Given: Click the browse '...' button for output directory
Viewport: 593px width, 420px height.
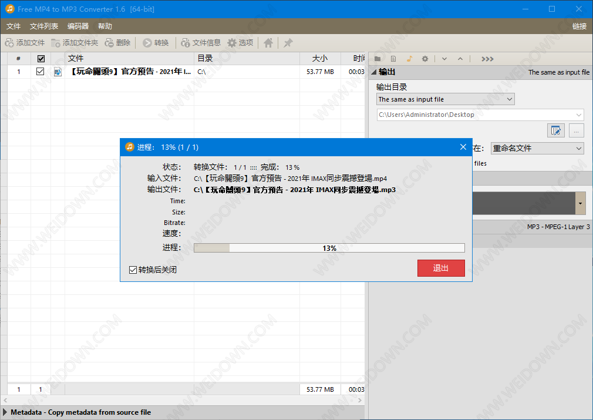Looking at the screenshot, I should point(576,131).
